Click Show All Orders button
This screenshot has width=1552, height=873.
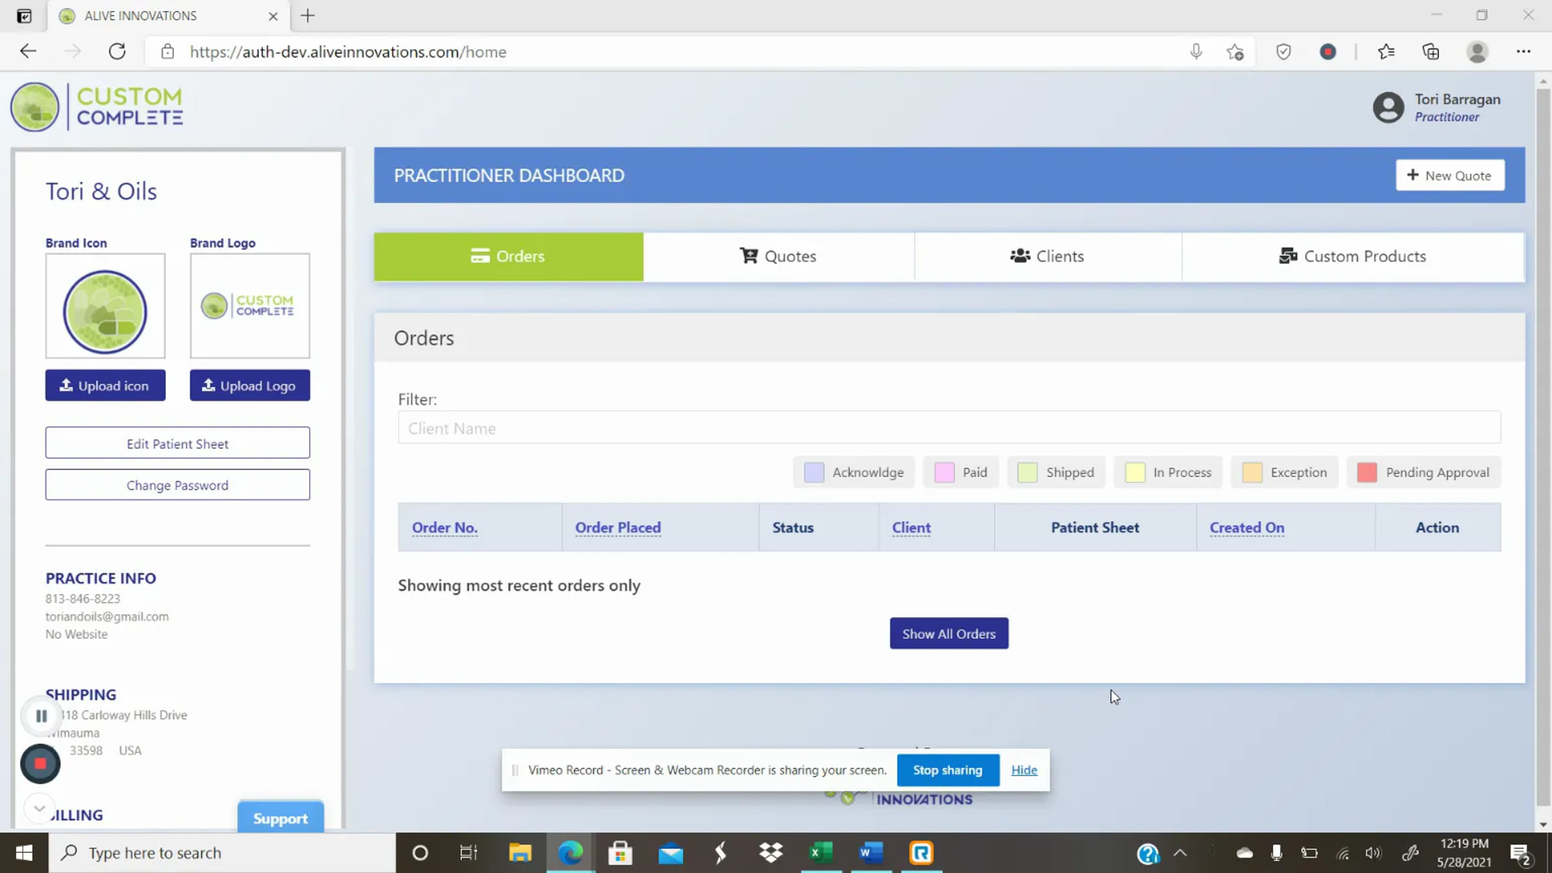coord(949,633)
